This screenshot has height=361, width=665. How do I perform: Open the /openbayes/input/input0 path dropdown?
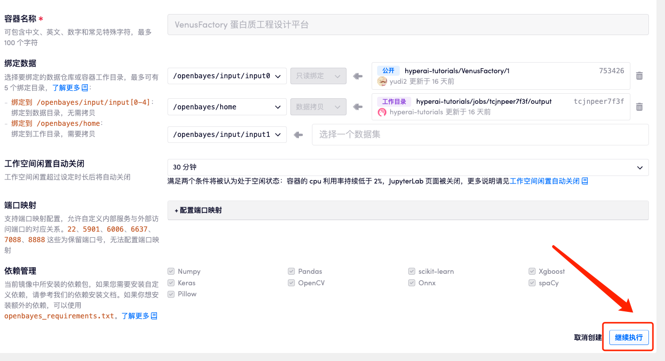[227, 76]
